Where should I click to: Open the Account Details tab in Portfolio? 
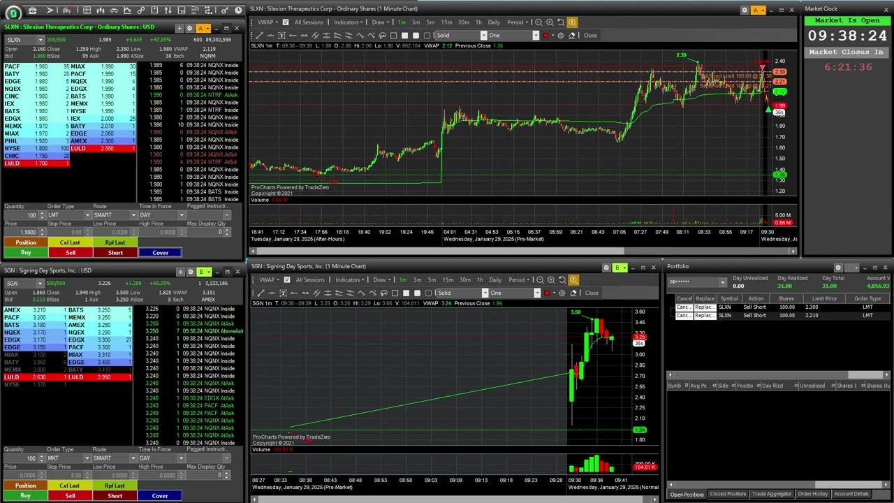(851, 494)
